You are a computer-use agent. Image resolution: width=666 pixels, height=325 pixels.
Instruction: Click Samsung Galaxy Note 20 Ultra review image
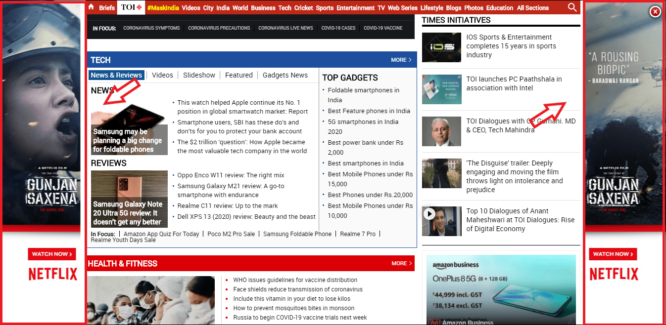coord(129,199)
